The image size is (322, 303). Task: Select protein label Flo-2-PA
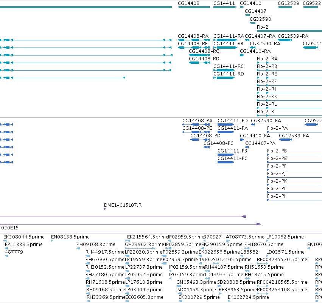(x=277, y=128)
